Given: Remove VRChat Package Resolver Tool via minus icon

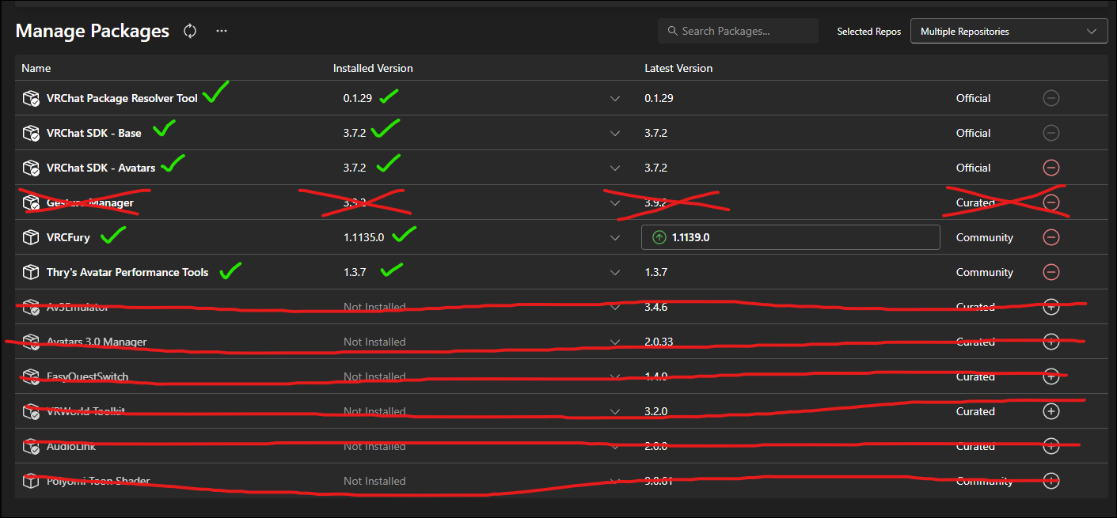Looking at the screenshot, I should (x=1051, y=98).
